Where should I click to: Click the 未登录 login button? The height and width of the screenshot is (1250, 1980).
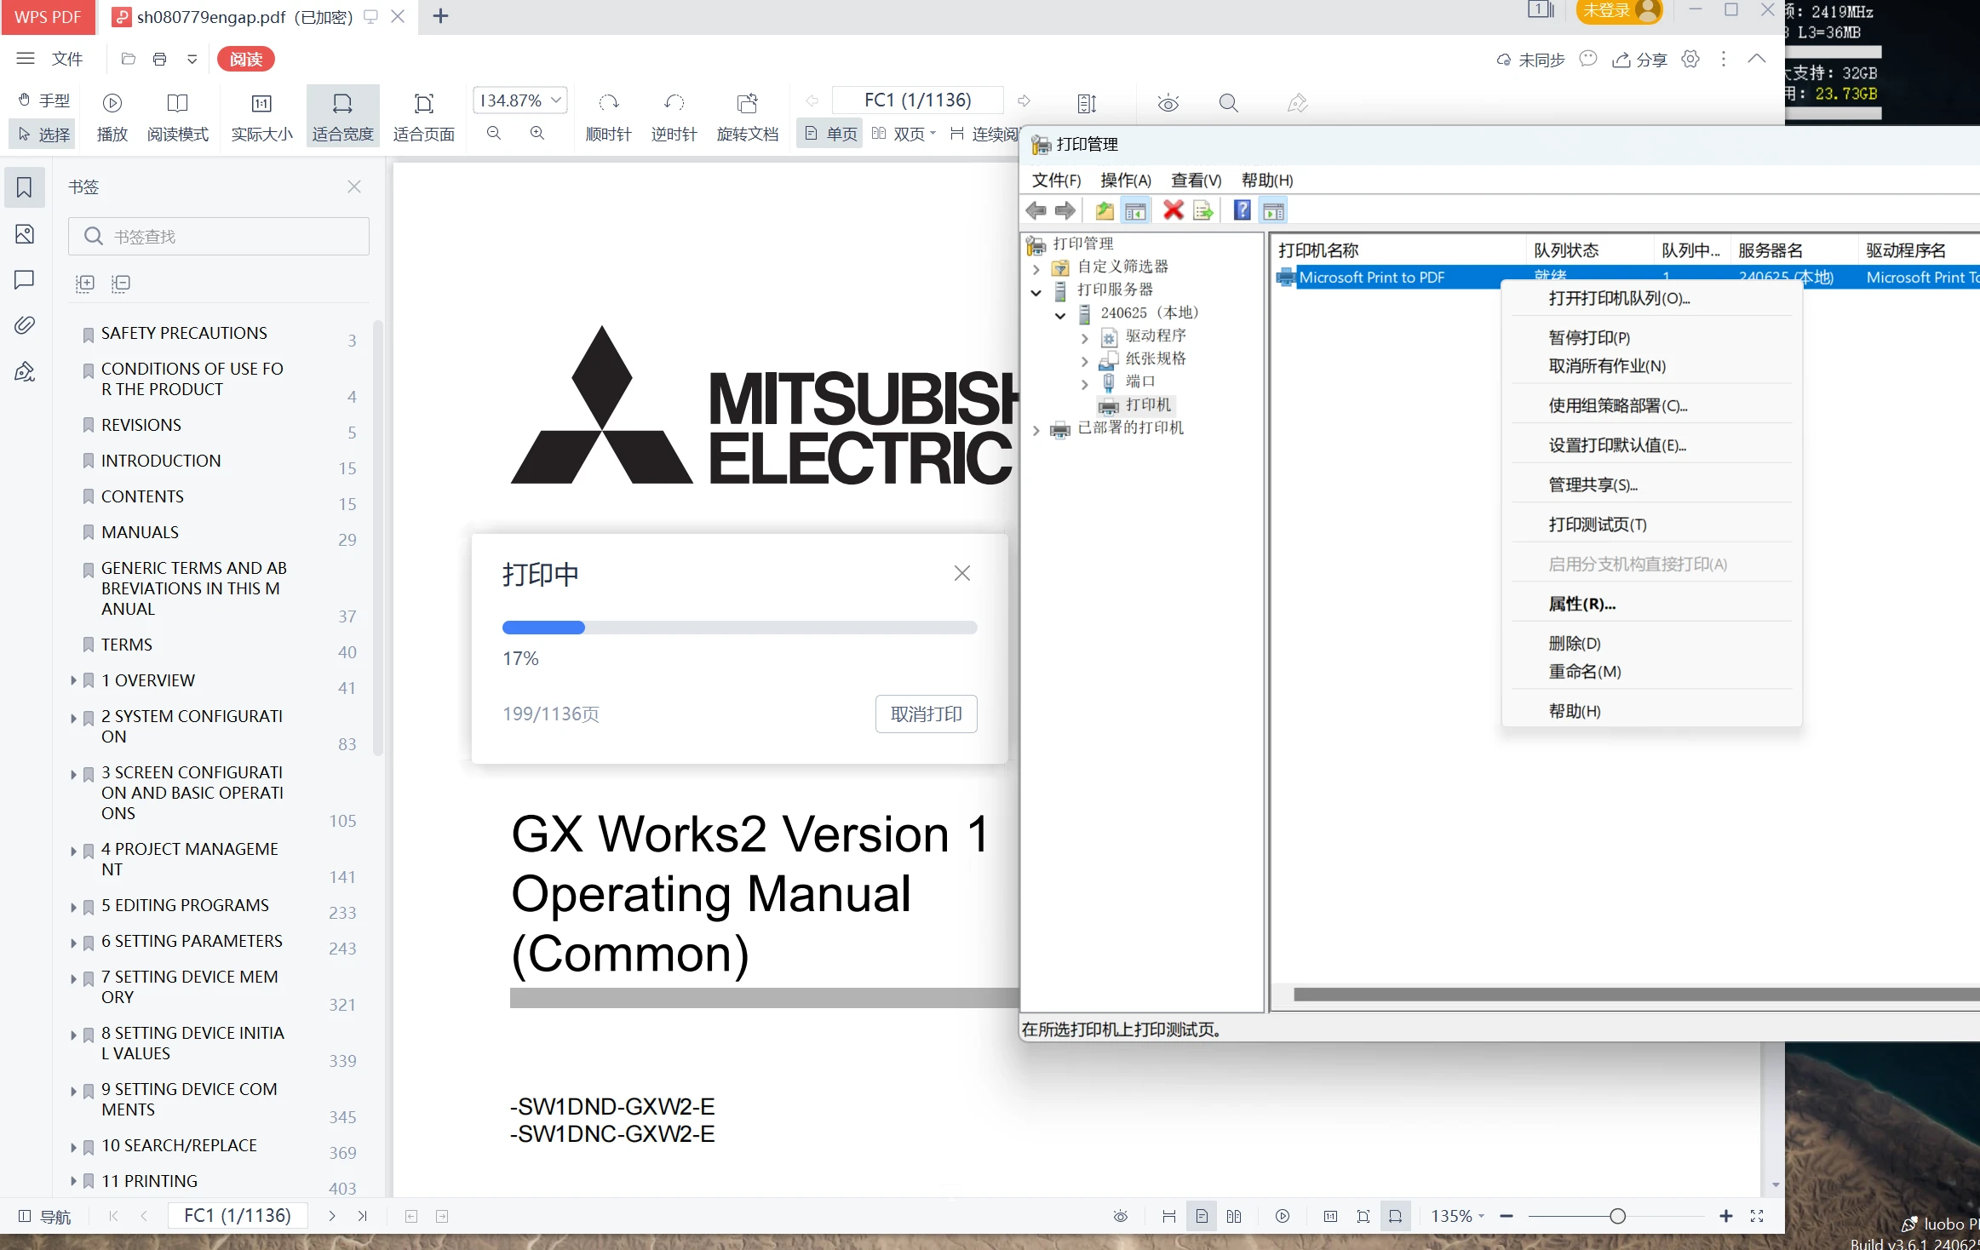tap(1619, 11)
